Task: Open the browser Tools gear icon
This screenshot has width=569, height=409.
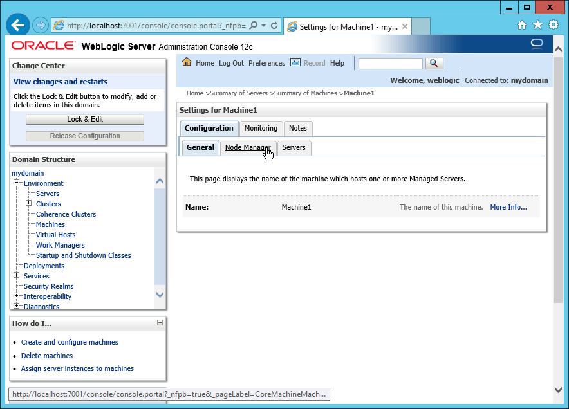Action: click(553, 25)
